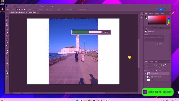
Task: Click the Home icon in options bar
Action: 8,10
